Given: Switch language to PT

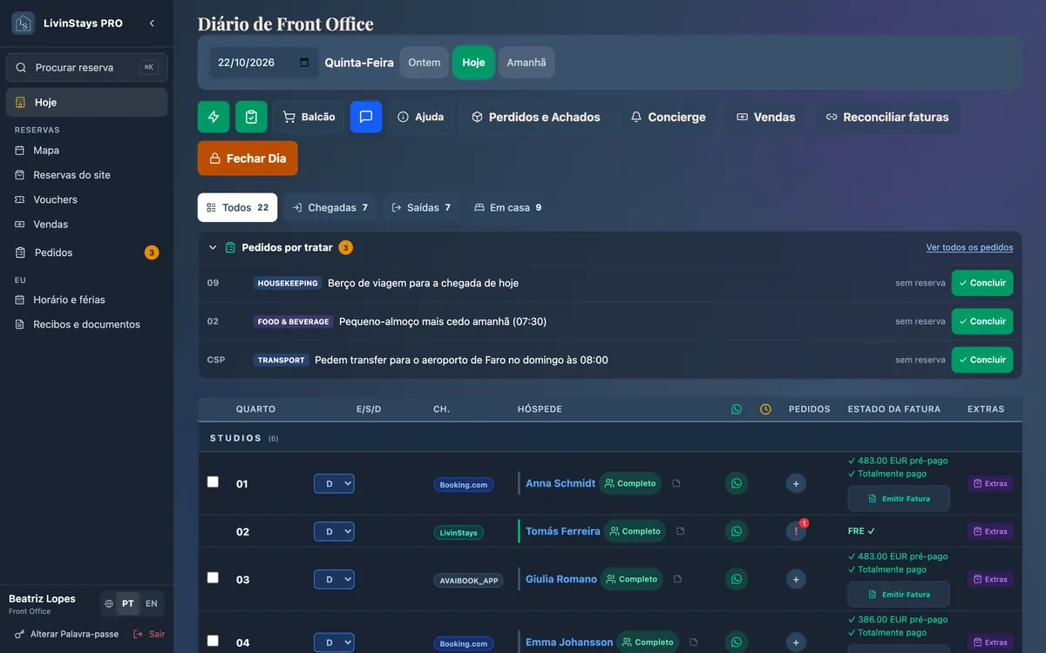Looking at the screenshot, I should click(x=128, y=603).
